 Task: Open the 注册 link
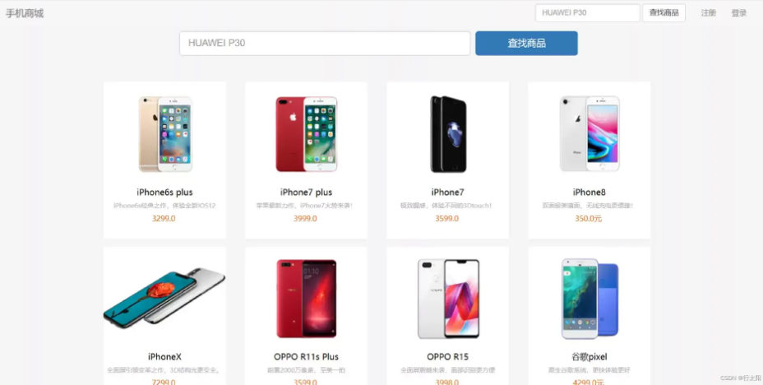pos(709,13)
